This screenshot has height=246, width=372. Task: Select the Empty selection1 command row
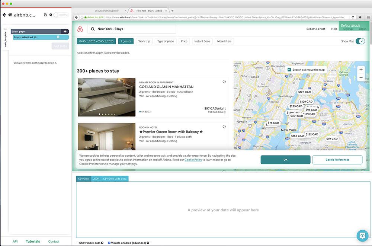point(41,37)
